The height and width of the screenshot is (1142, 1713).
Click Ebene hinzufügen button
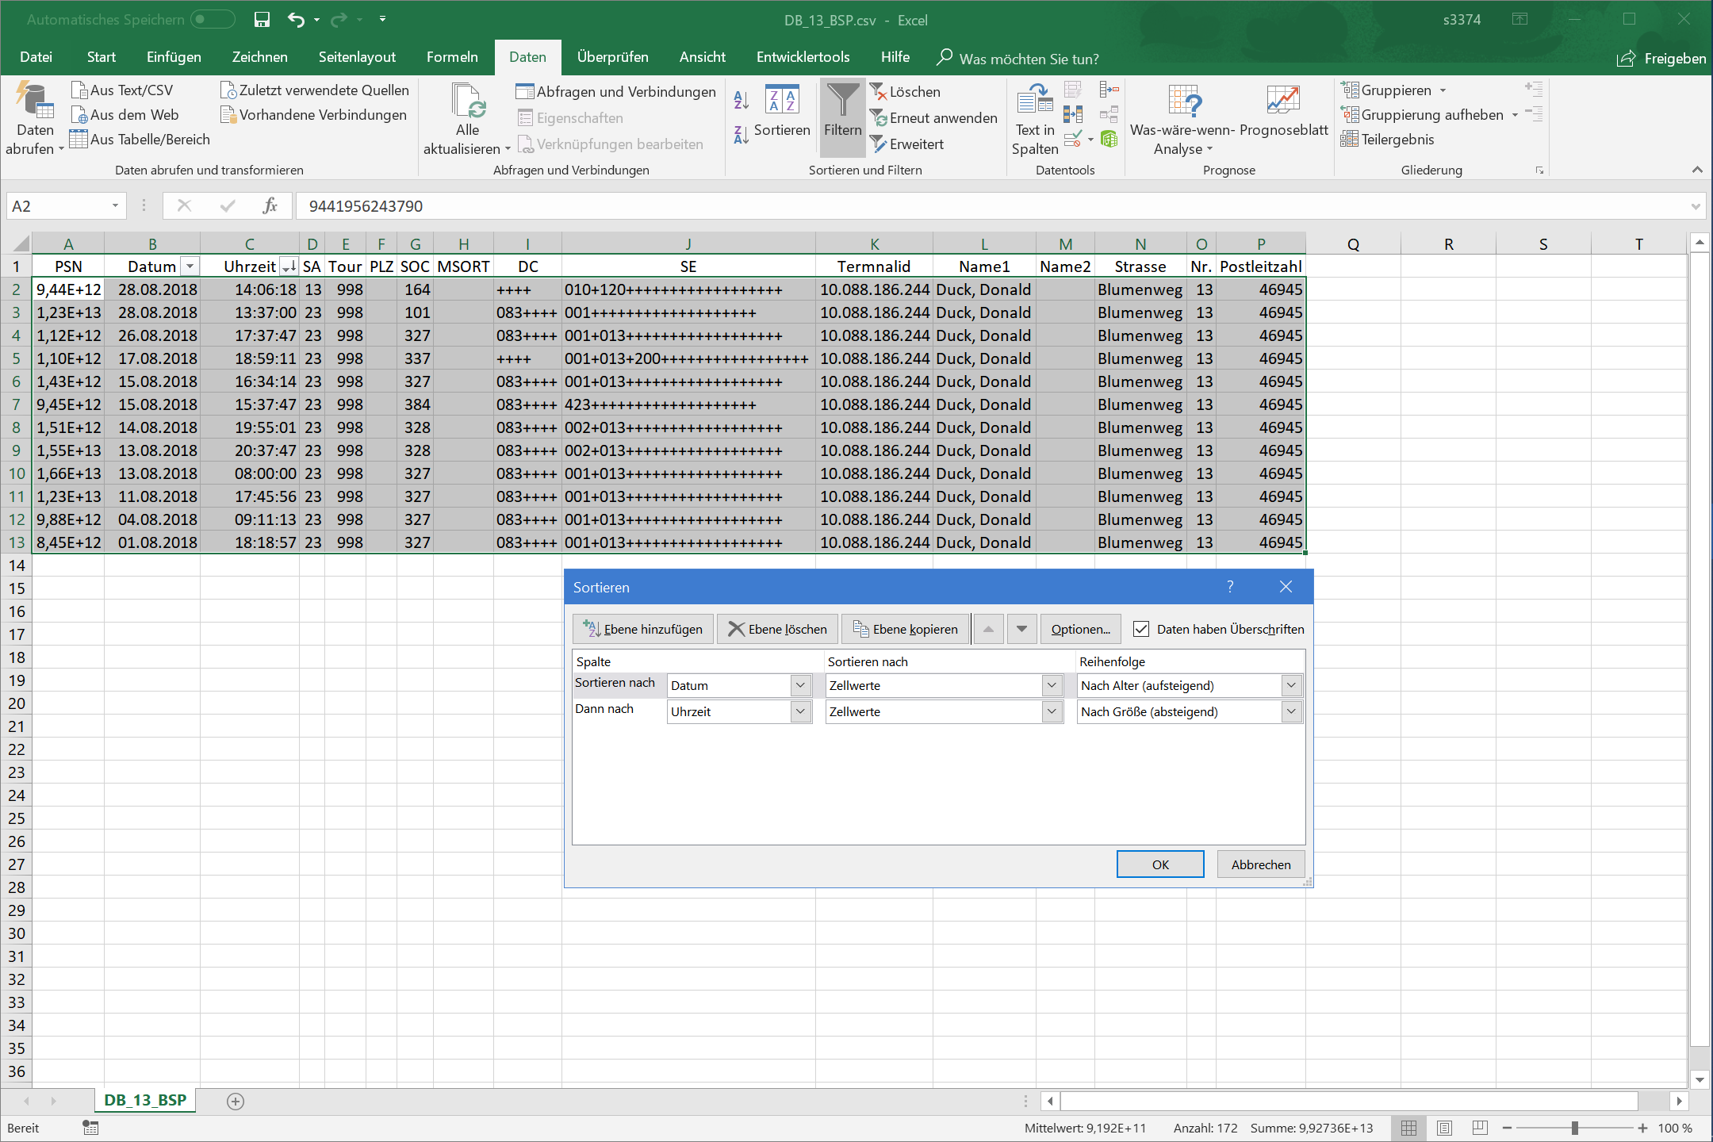coord(643,629)
